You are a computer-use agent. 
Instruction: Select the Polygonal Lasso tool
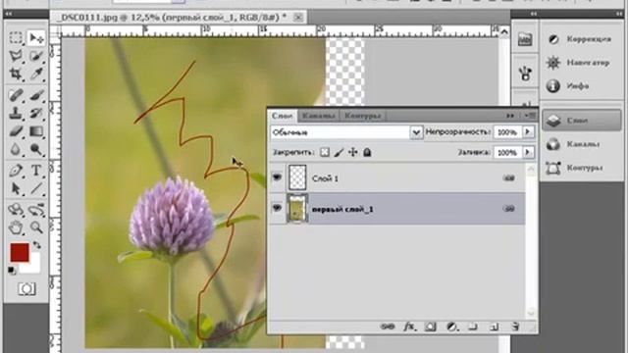pyautogui.click(x=16, y=56)
